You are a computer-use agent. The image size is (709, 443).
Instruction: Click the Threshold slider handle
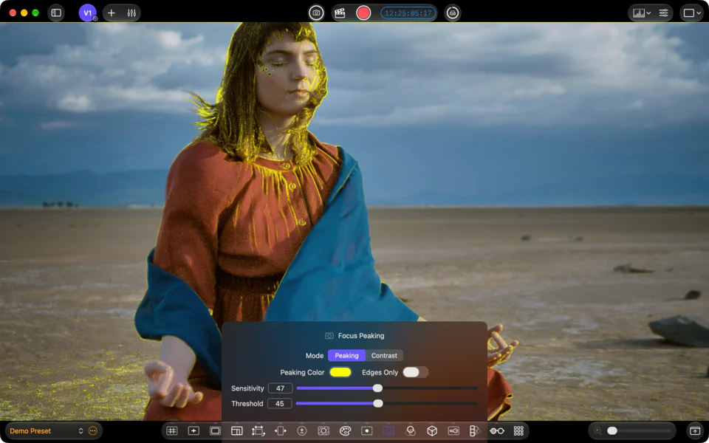tap(378, 404)
